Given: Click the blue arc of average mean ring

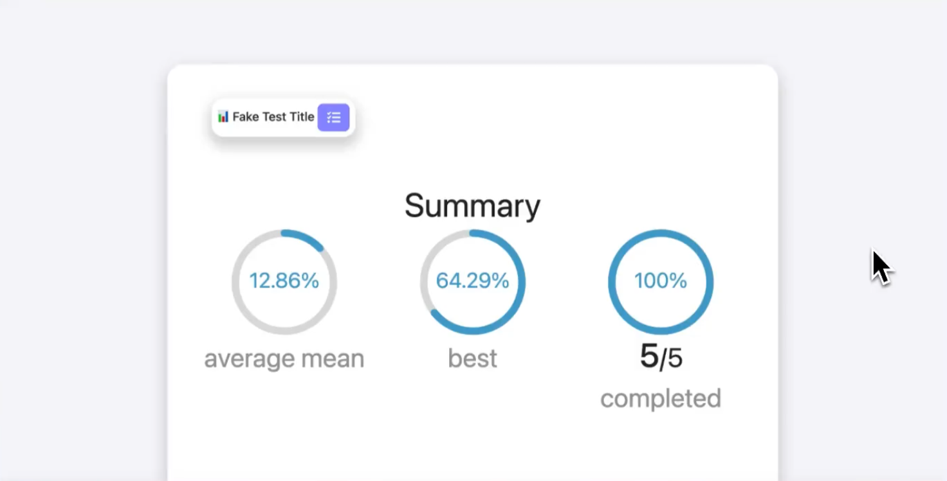Looking at the screenshot, I should [304, 236].
